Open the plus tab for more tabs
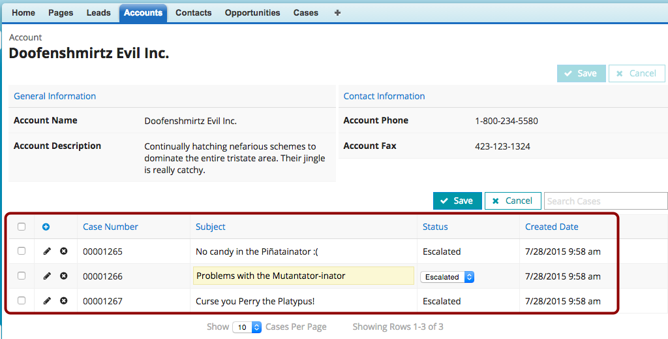 337,13
